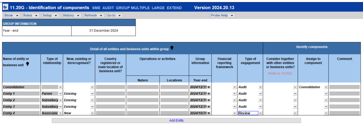Click the Nature field for Entity 4
The image size is (363, 126).
[143, 113]
